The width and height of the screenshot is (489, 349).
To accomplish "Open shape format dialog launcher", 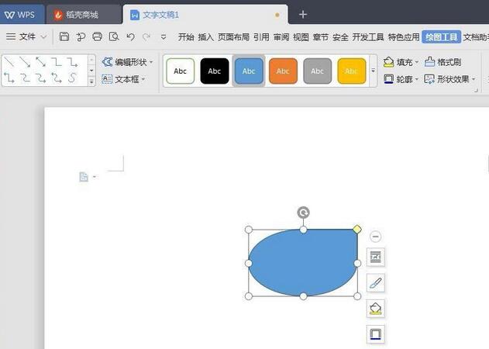I will pyautogui.click(x=476, y=91).
